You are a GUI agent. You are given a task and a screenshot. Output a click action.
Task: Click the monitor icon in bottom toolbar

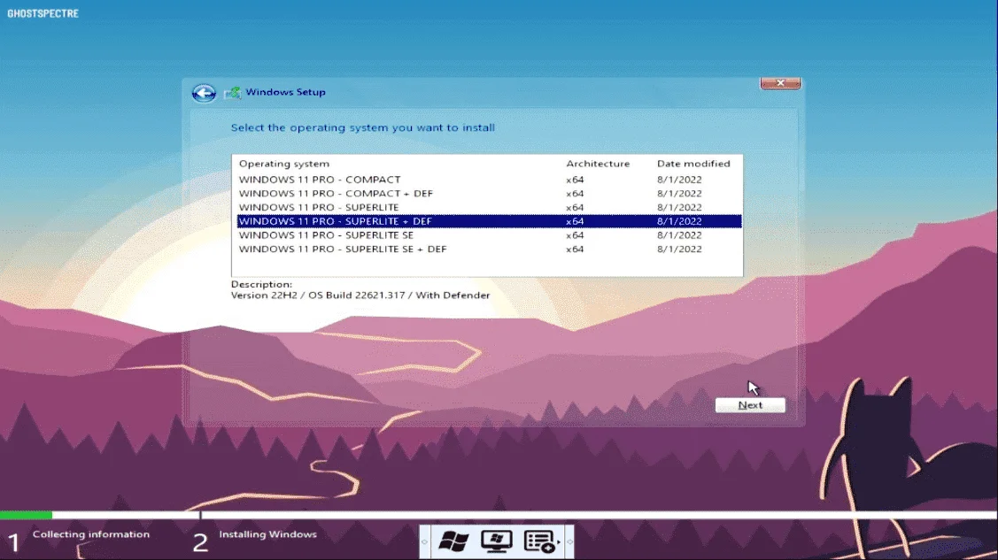click(x=497, y=541)
